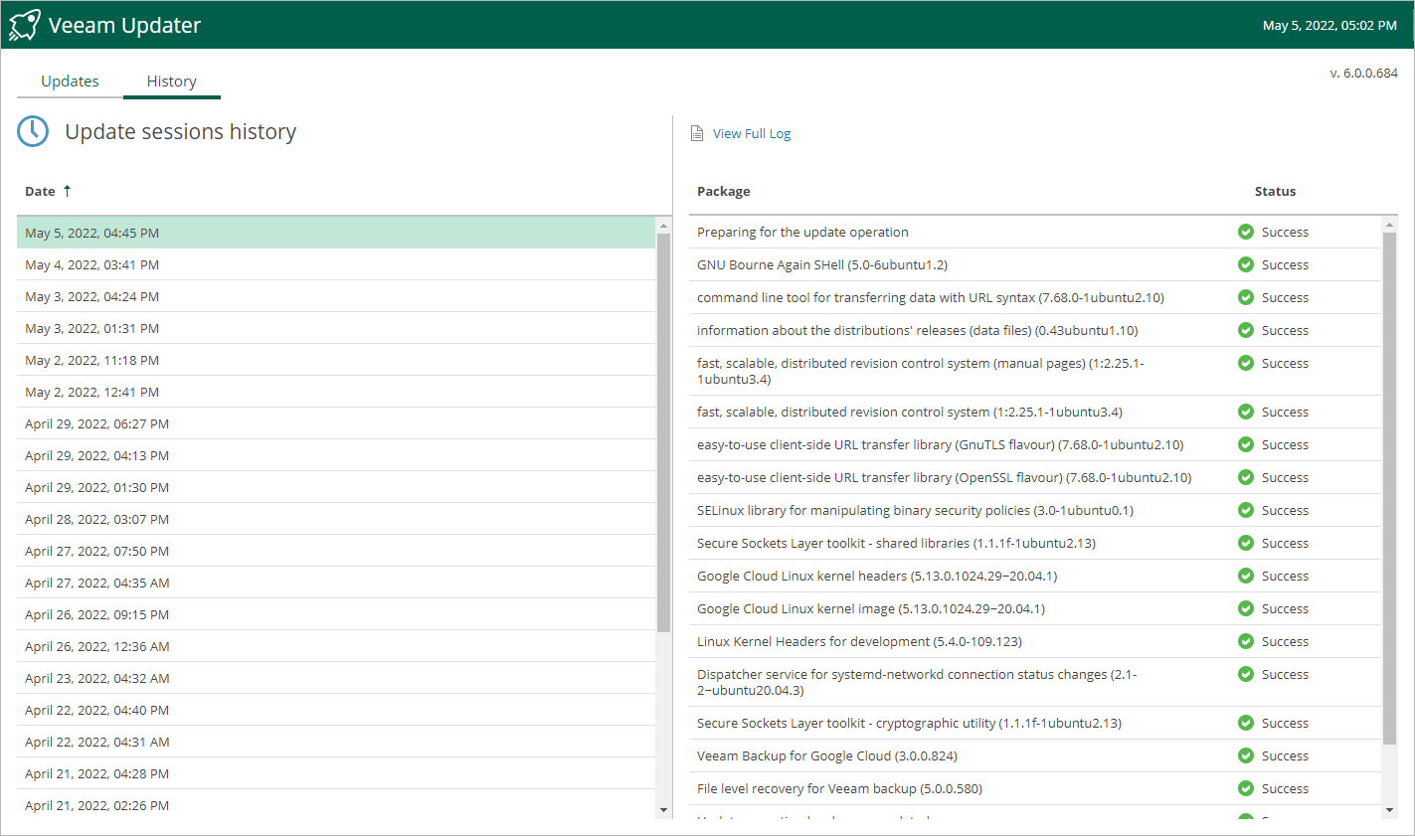Select the April 27, 2022, 04:35 AM session
1415x836 pixels.
click(336, 583)
